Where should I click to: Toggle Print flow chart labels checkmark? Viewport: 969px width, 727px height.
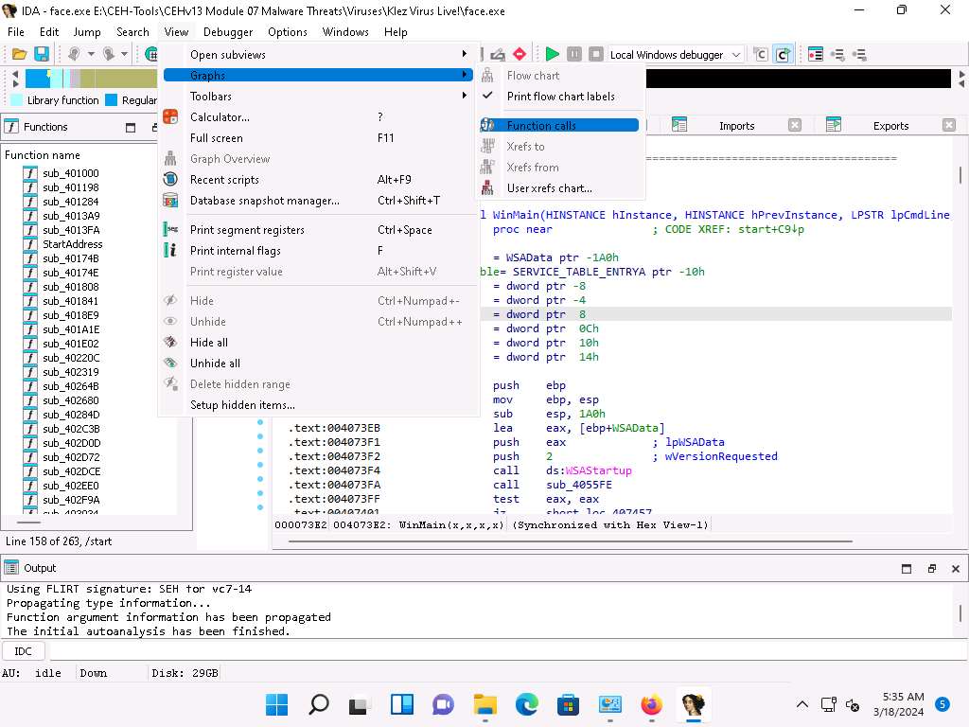coord(560,97)
